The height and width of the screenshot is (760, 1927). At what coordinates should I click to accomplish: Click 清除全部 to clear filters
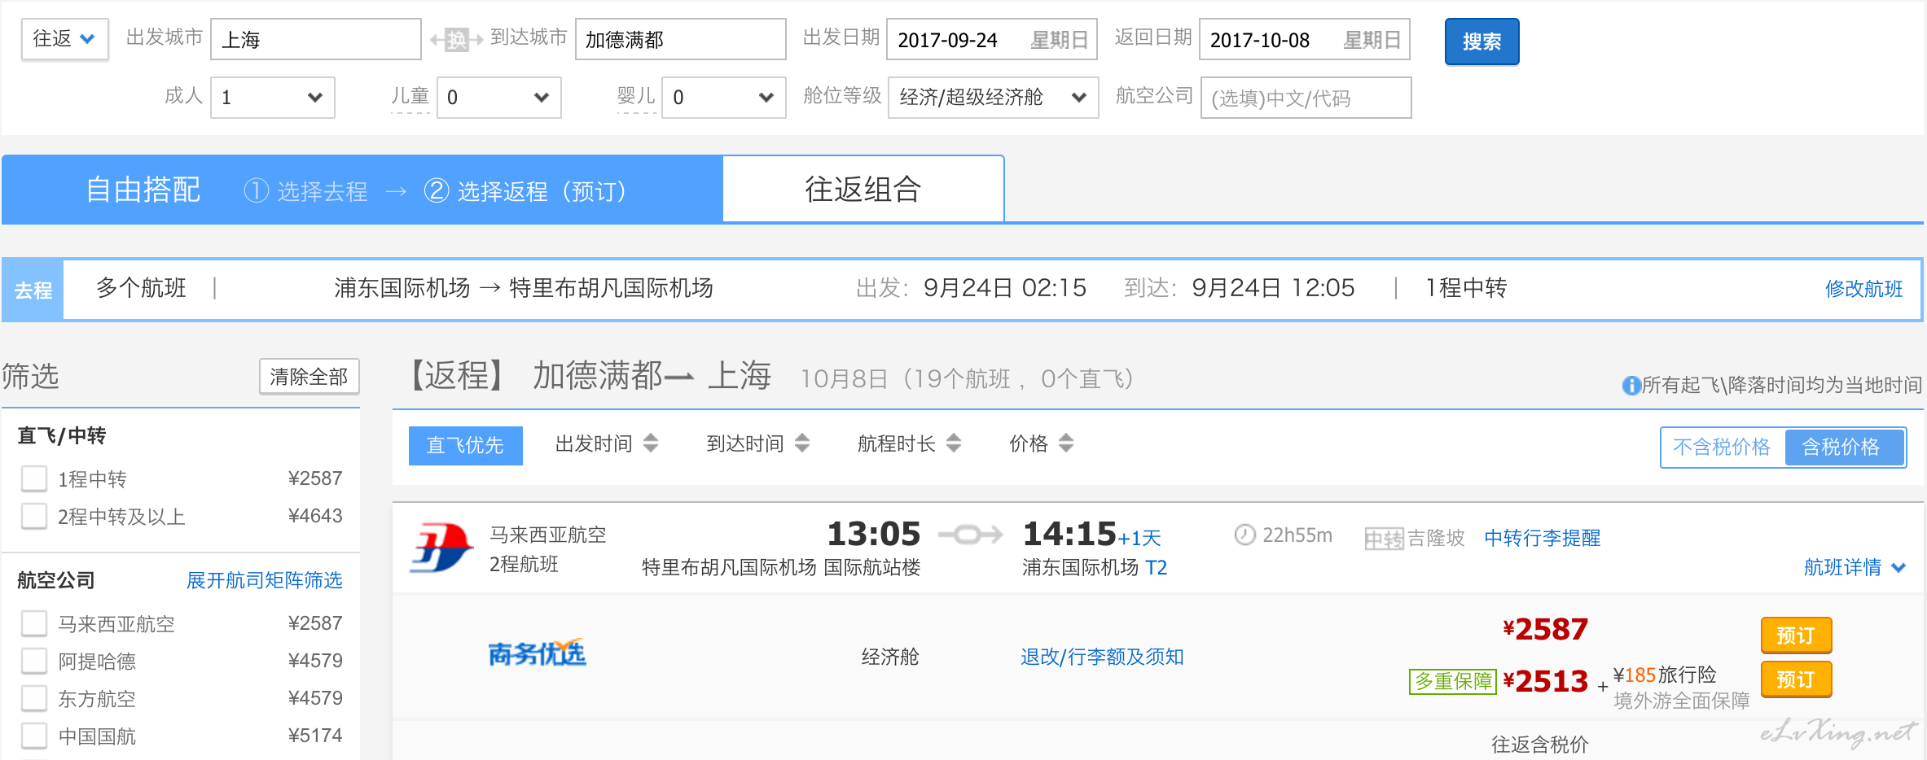[x=309, y=377]
